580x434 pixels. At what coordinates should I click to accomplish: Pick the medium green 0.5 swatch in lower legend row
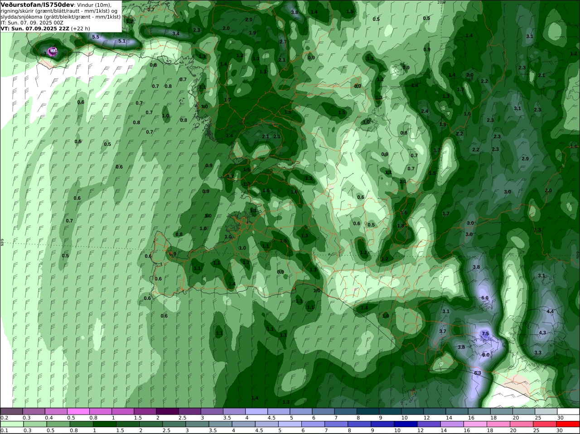pos(58,424)
